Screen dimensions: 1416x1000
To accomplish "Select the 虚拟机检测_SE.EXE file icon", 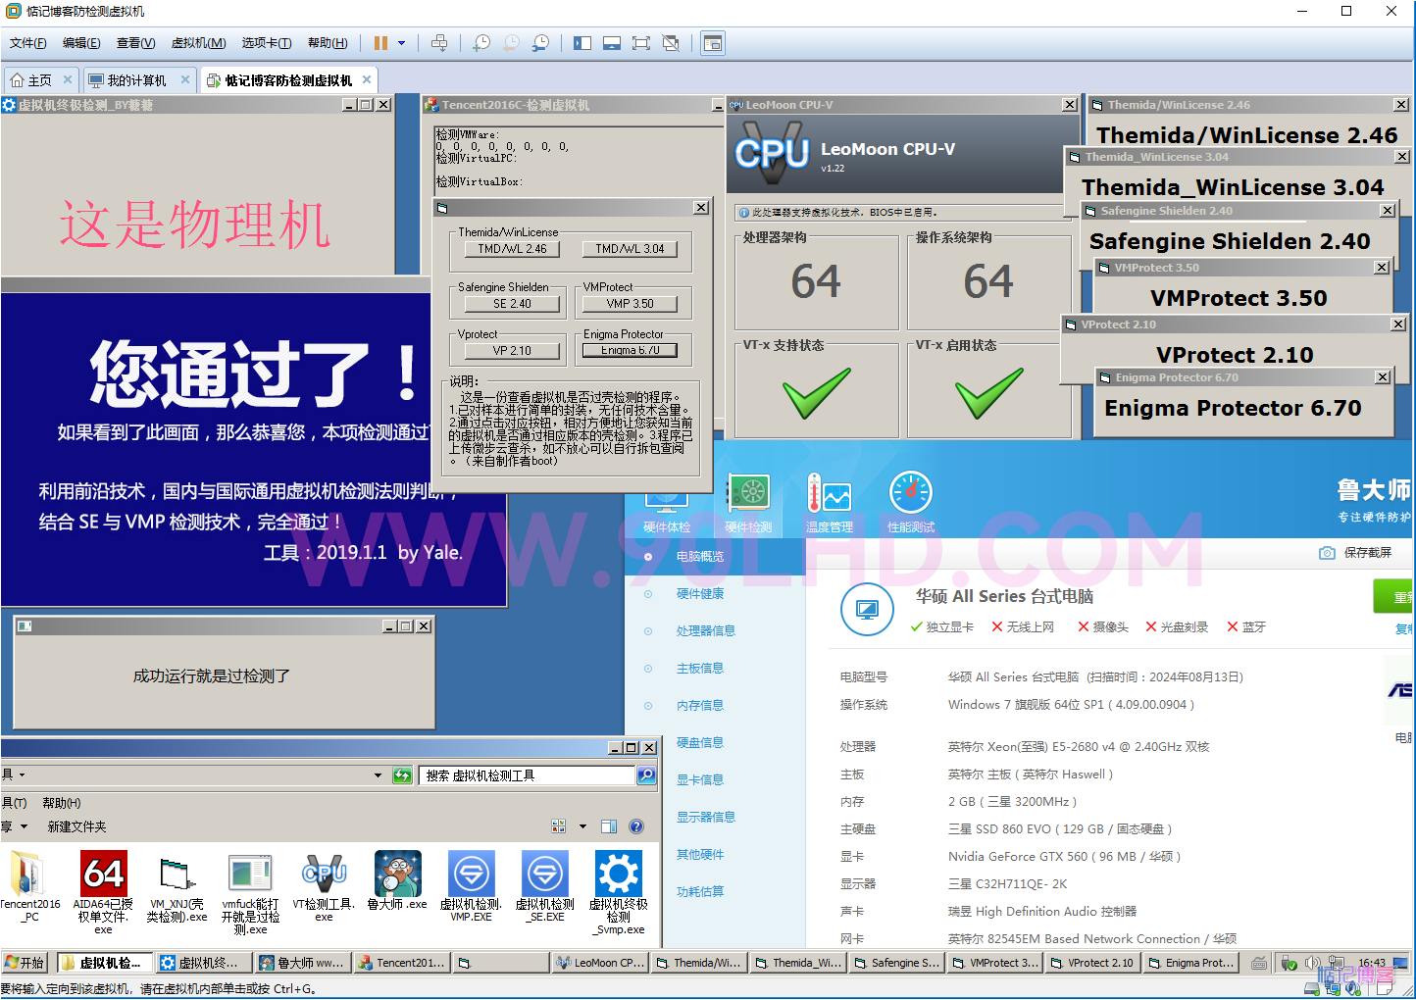I will 545,887.
